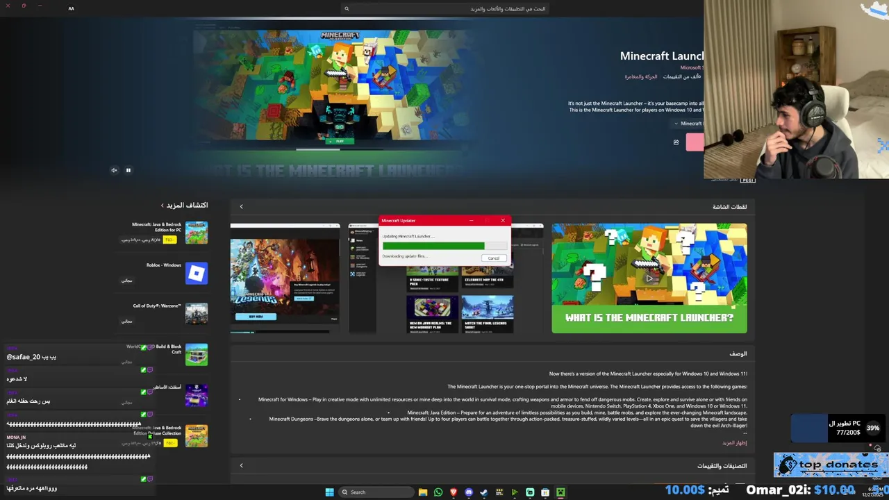Click the free label under Warzone
889x500 pixels.
click(x=126, y=322)
